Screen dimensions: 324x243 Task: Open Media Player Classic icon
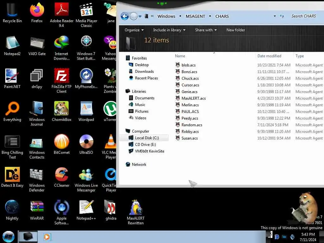(86, 15)
